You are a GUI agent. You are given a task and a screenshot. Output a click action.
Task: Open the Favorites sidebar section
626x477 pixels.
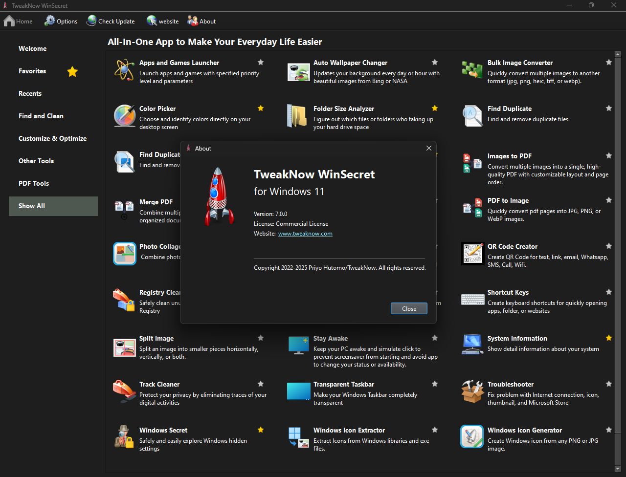point(53,71)
